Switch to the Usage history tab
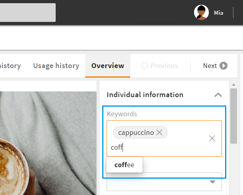 coord(56,66)
